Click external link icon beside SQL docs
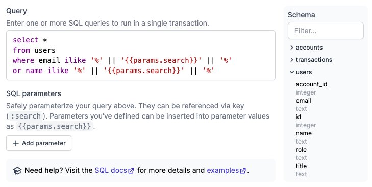The image size is (372, 187). click(131, 171)
